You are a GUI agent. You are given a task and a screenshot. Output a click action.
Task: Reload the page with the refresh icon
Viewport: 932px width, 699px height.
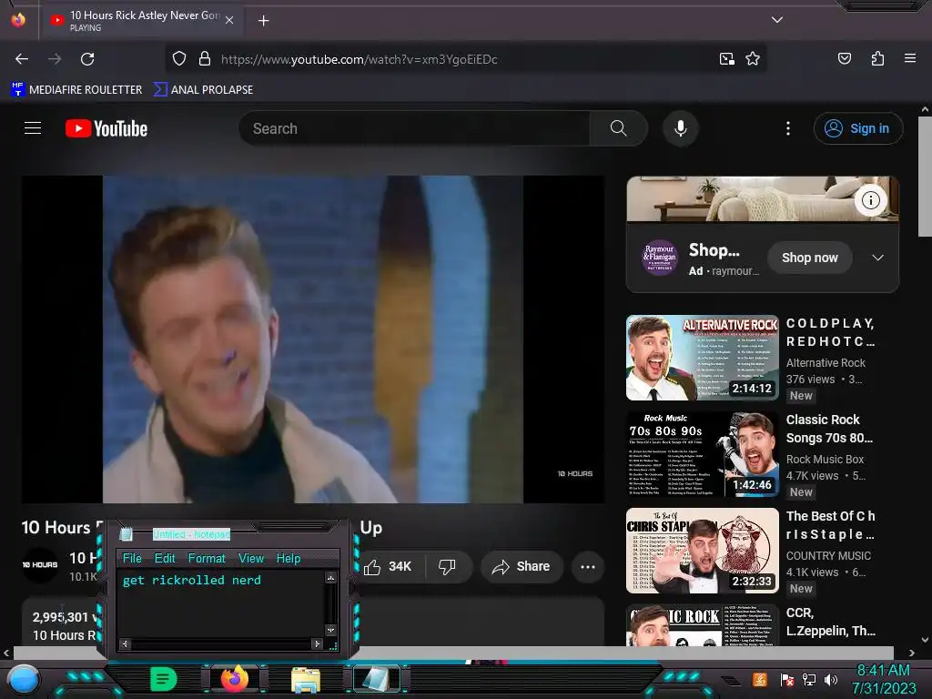click(x=87, y=59)
